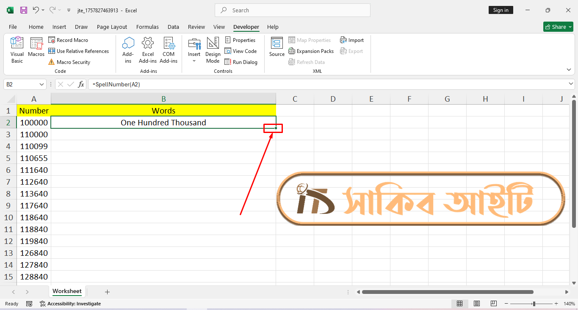Click the Sign in button
The image size is (578, 310).
pyautogui.click(x=501, y=10)
